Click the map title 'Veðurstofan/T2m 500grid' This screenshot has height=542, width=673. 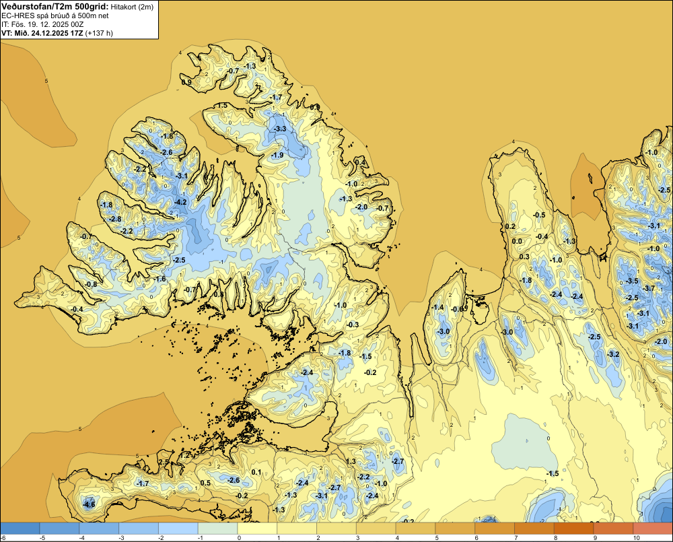55,7
